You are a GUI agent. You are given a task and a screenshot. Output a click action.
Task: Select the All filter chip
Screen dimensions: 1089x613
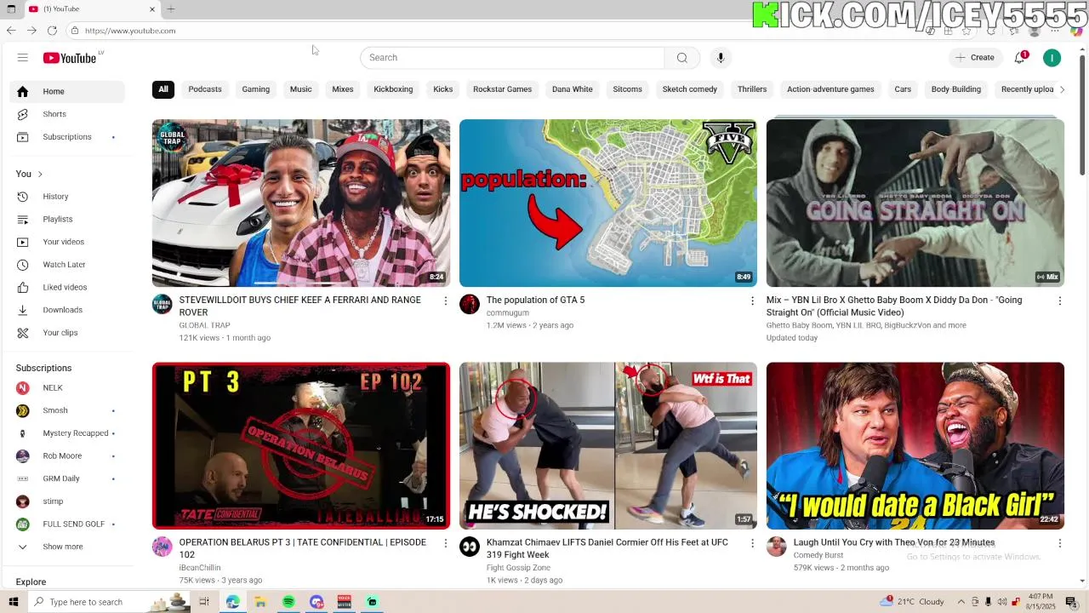[x=163, y=89]
